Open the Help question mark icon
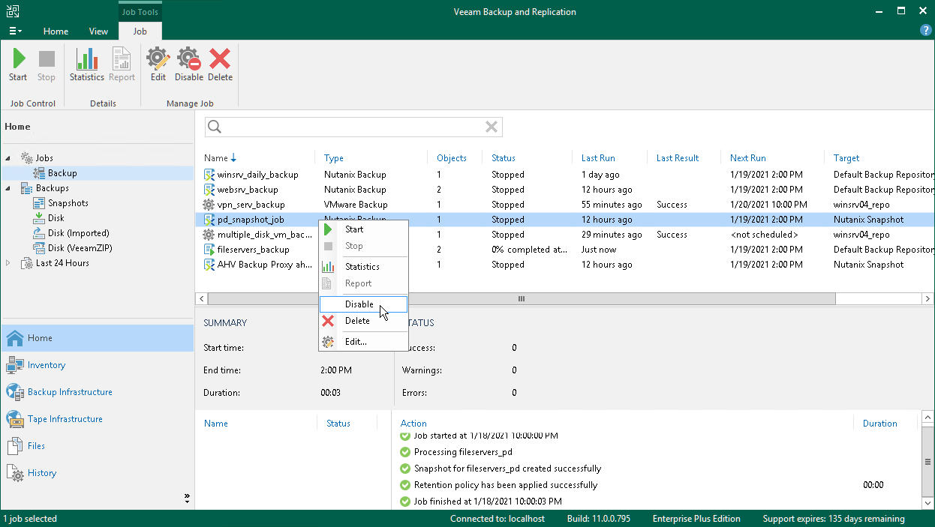935x527 pixels. tap(926, 30)
